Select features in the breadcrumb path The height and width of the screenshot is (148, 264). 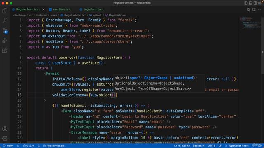pyautogui.click(x=41, y=15)
